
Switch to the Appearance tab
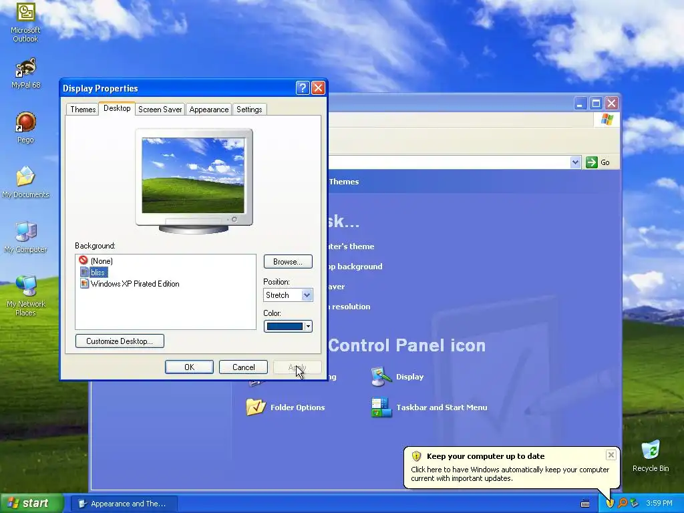pos(209,110)
